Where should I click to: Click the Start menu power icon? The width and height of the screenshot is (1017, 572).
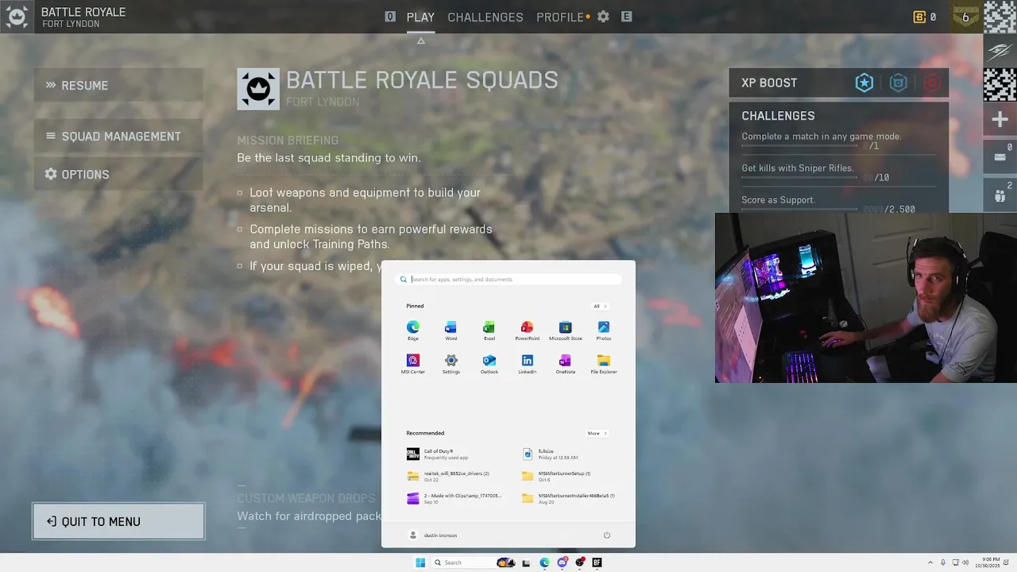coord(607,535)
